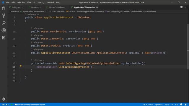This screenshot has height=106, width=189.
Task: Open the Explorer view in the activity bar
Action: point(4,9)
